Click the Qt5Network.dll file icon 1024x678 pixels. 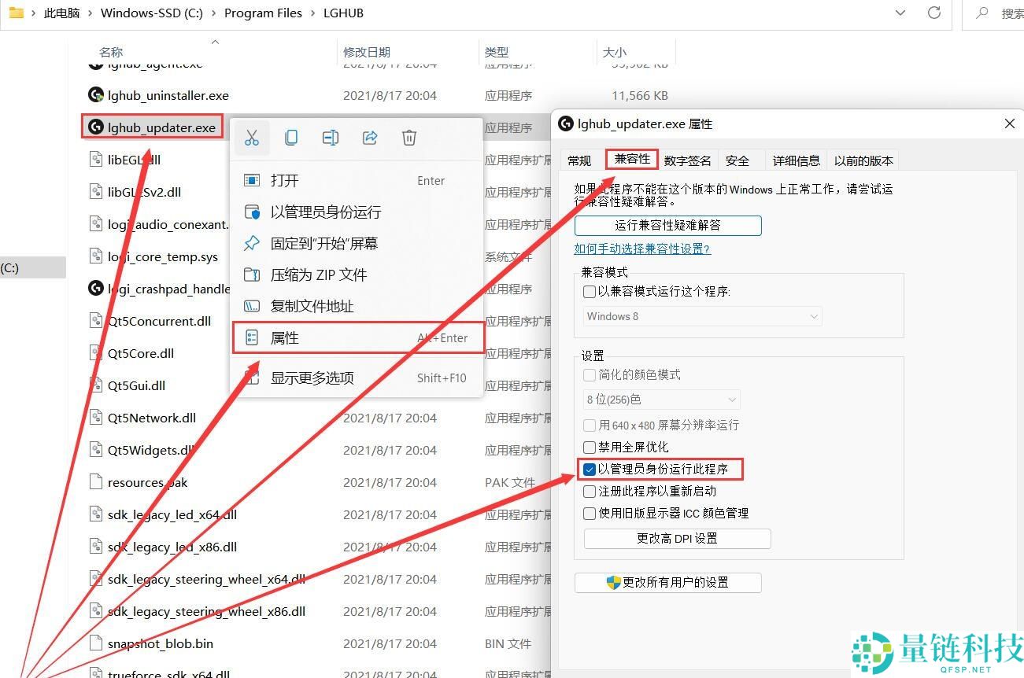coord(95,418)
